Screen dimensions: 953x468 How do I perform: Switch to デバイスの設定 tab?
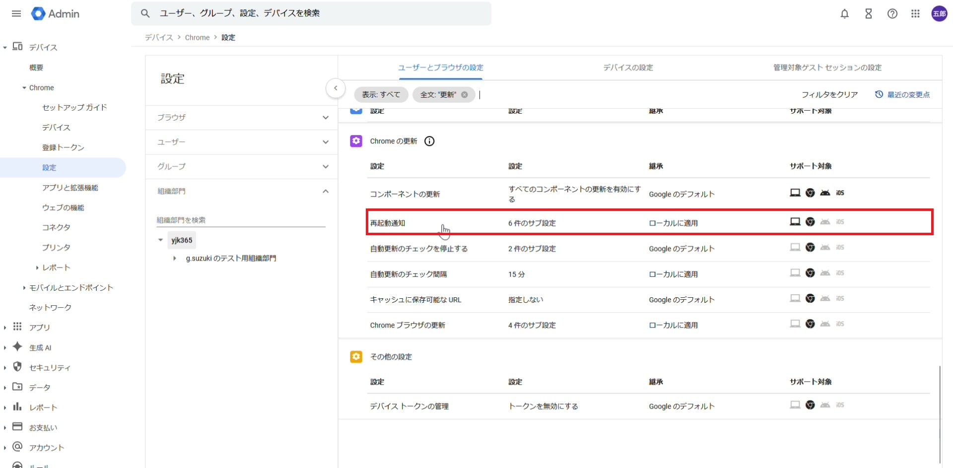(x=628, y=67)
